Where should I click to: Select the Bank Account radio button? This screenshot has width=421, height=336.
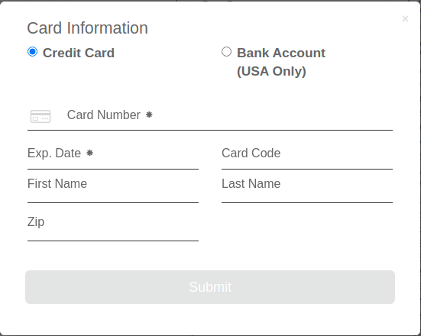pos(227,52)
